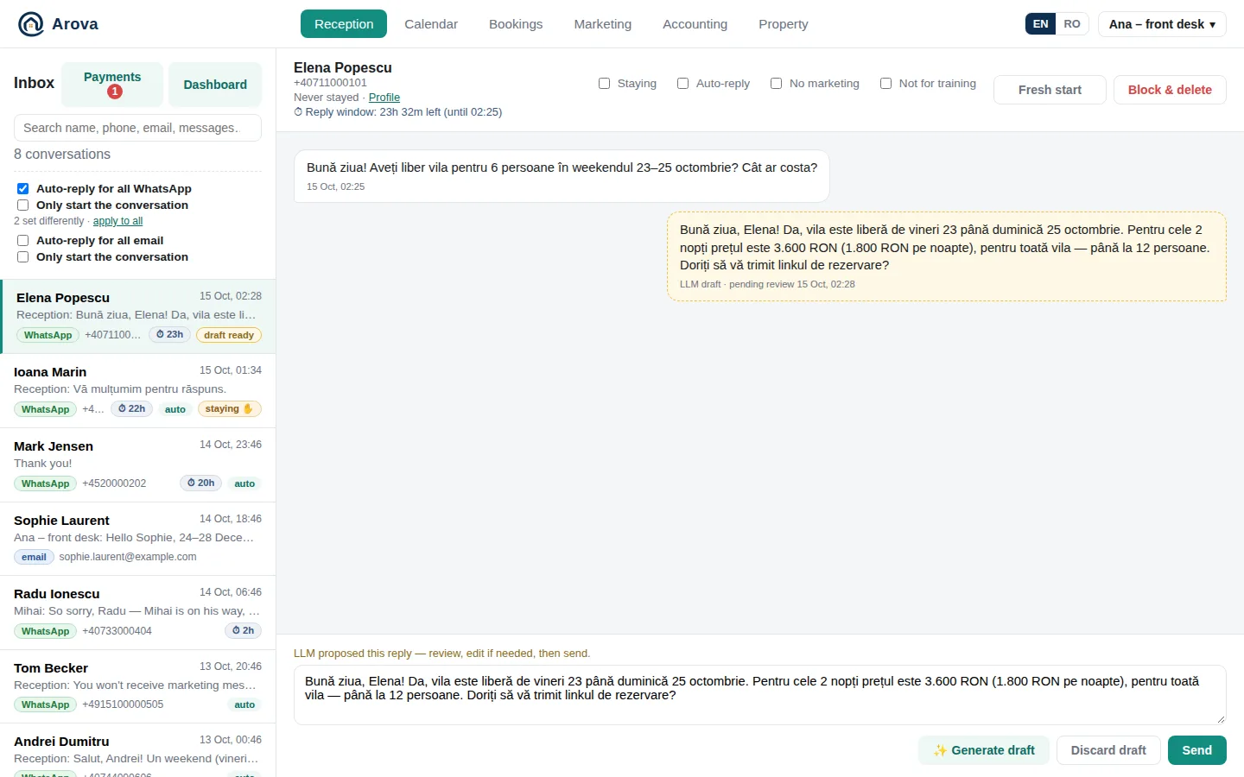Switch to the Reception tab
The image size is (1244, 777).
[x=344, y=24]
